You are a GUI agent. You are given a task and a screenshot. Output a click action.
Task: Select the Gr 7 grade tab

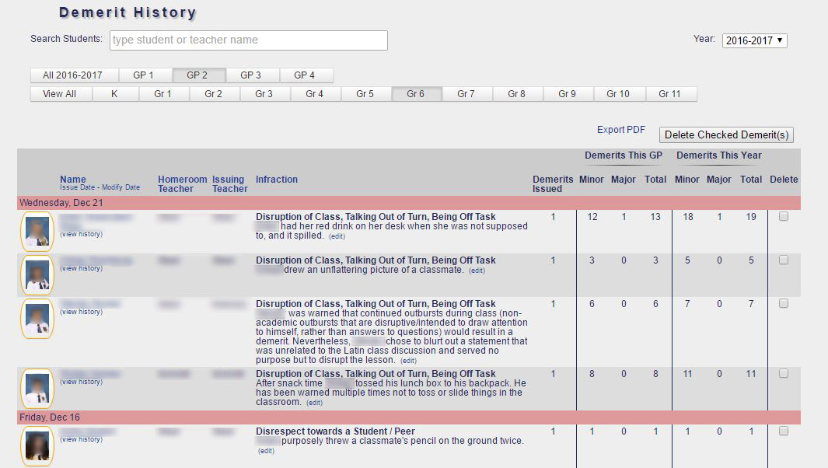click(x=466, y=94)
